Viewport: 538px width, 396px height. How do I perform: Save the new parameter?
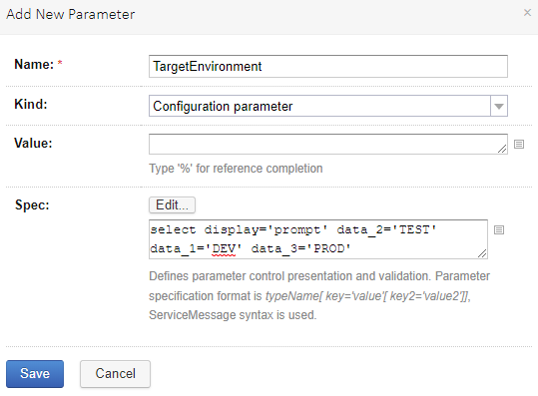coord(35,374)
